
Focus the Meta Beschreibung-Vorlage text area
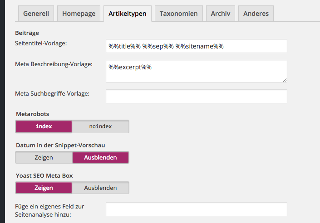[196, 71]
